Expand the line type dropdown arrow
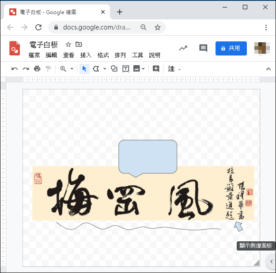 pyautogui.click(x=105, y=69)
